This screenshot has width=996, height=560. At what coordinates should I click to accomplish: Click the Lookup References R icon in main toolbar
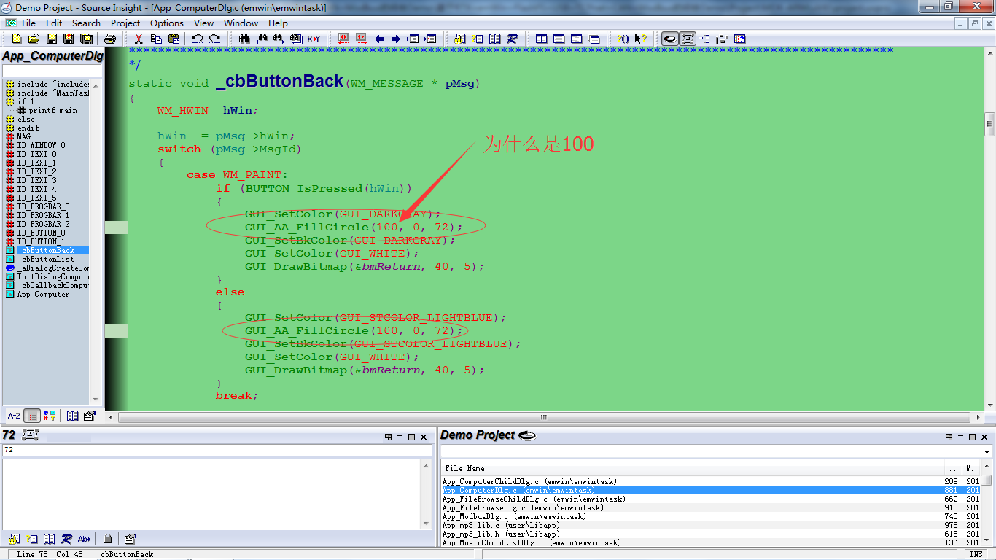[513, 39]
